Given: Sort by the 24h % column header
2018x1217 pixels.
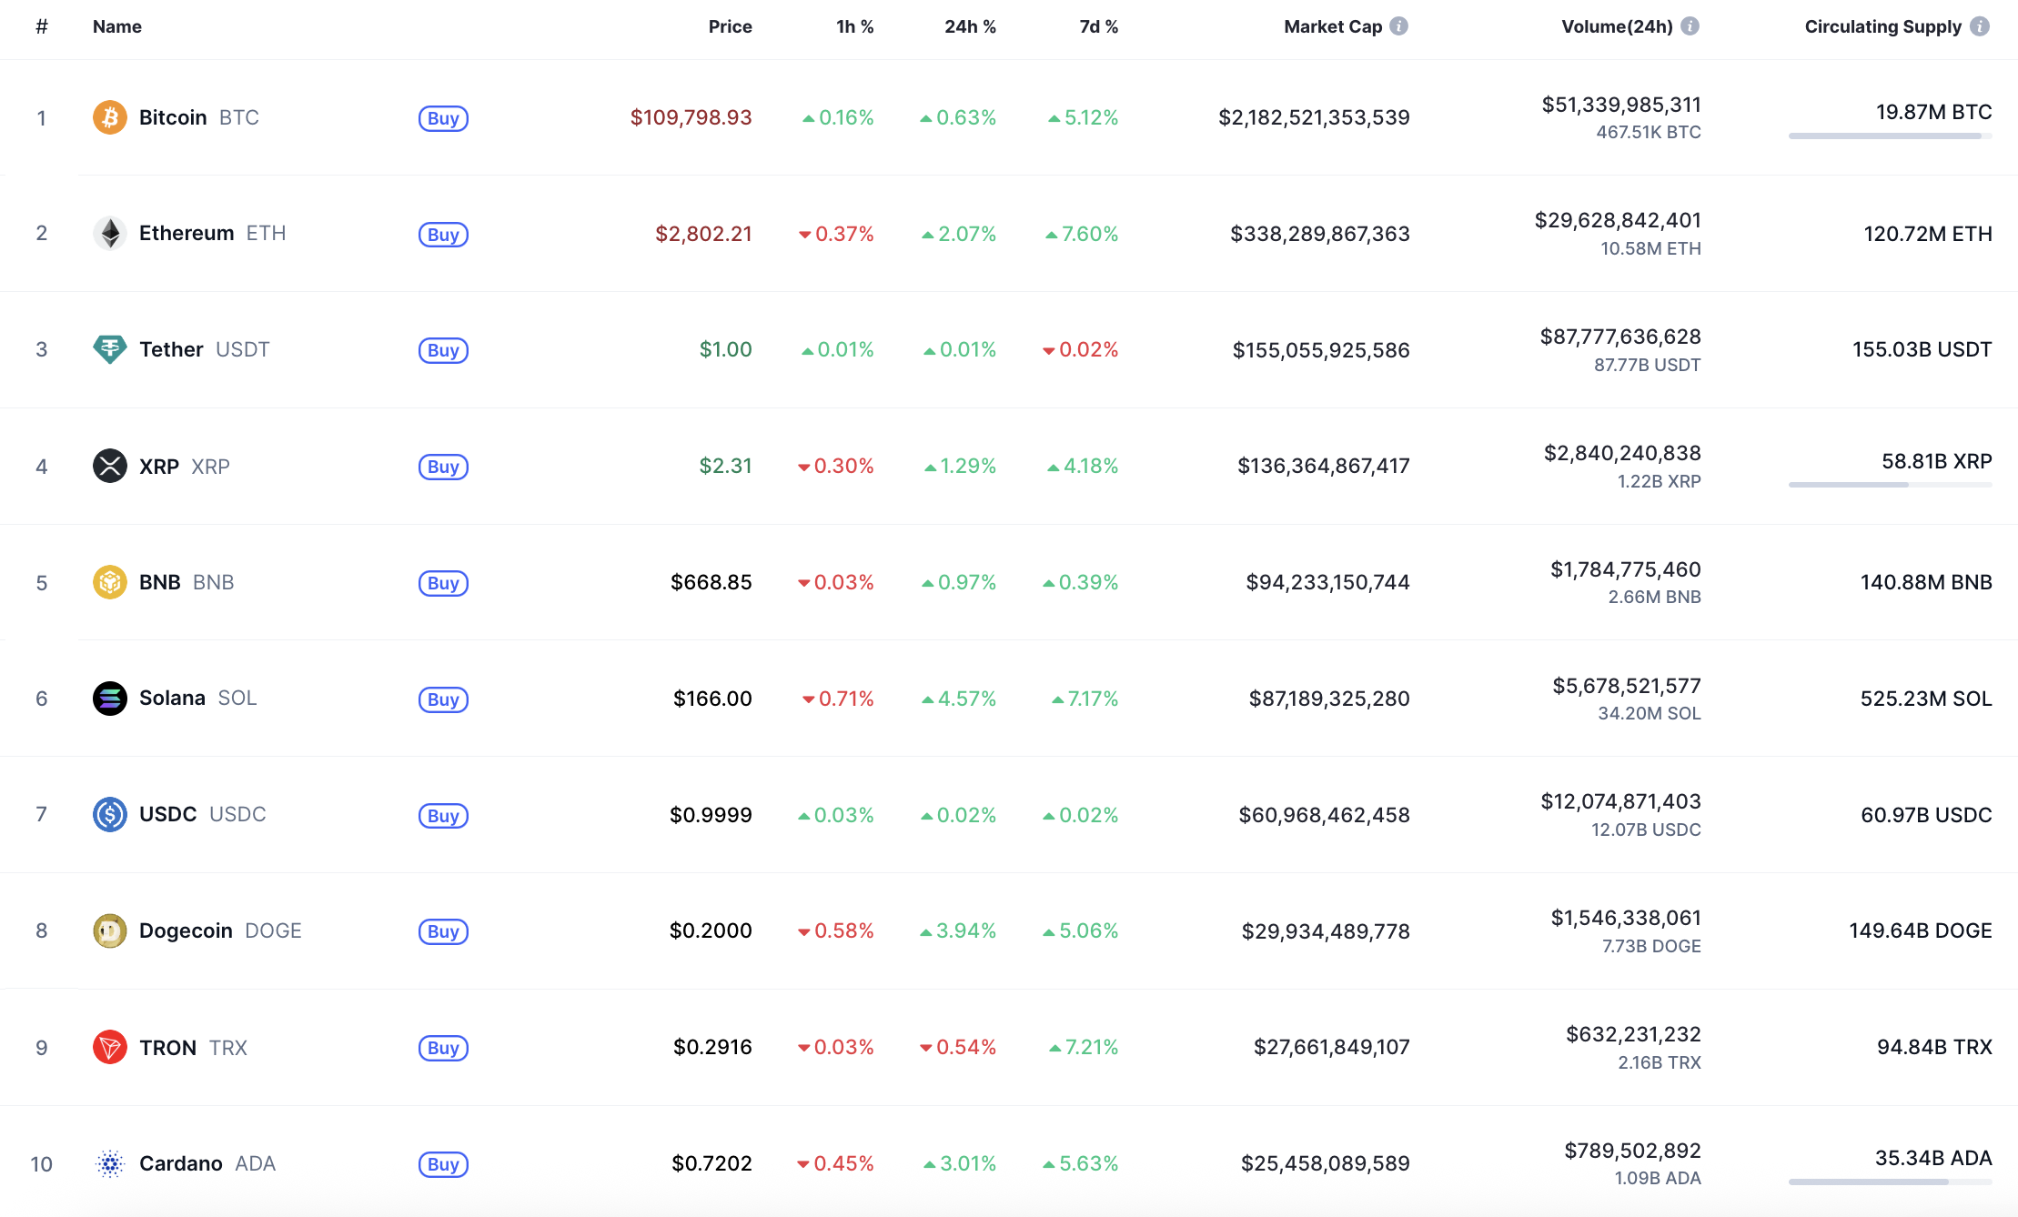Looking at the screenshot, I should (x=970, y=26).
